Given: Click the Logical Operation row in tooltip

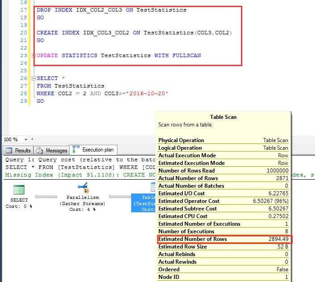Looking at the screenshot, I should [x=223, y=148].
